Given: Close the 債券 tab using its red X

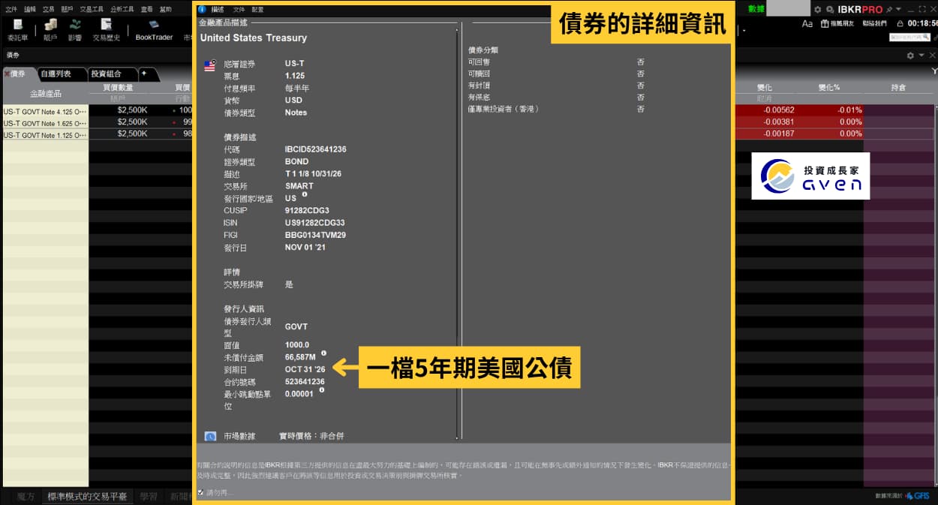Looking at the screenshot, I should pos(7,74).
